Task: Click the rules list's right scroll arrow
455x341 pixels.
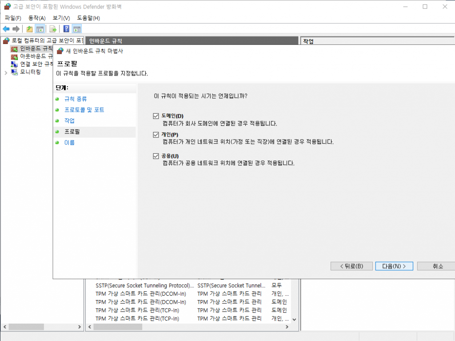Action: point(287,327)
